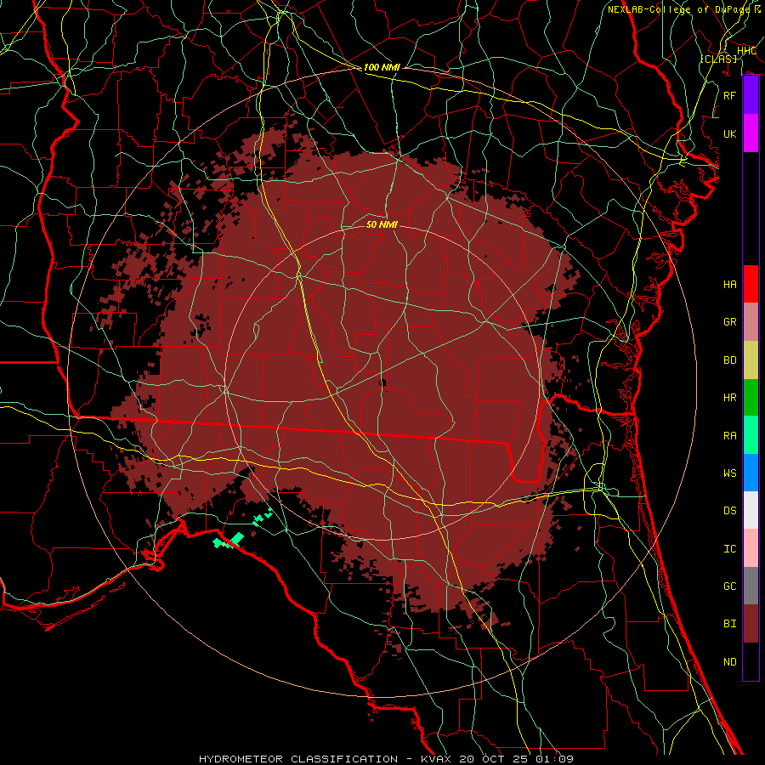Viewport: 765px width, 765px height.
Task: Click the [CLAS] label under HHC
Action: [718, 59]
